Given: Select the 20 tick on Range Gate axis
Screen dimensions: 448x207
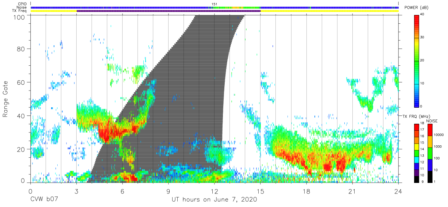Looking at the screenshot, I should coord(22,149).
